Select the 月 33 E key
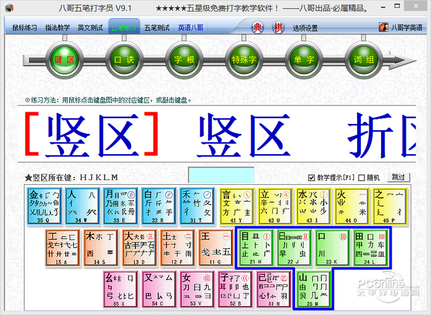431x315 pixels. 121,206
